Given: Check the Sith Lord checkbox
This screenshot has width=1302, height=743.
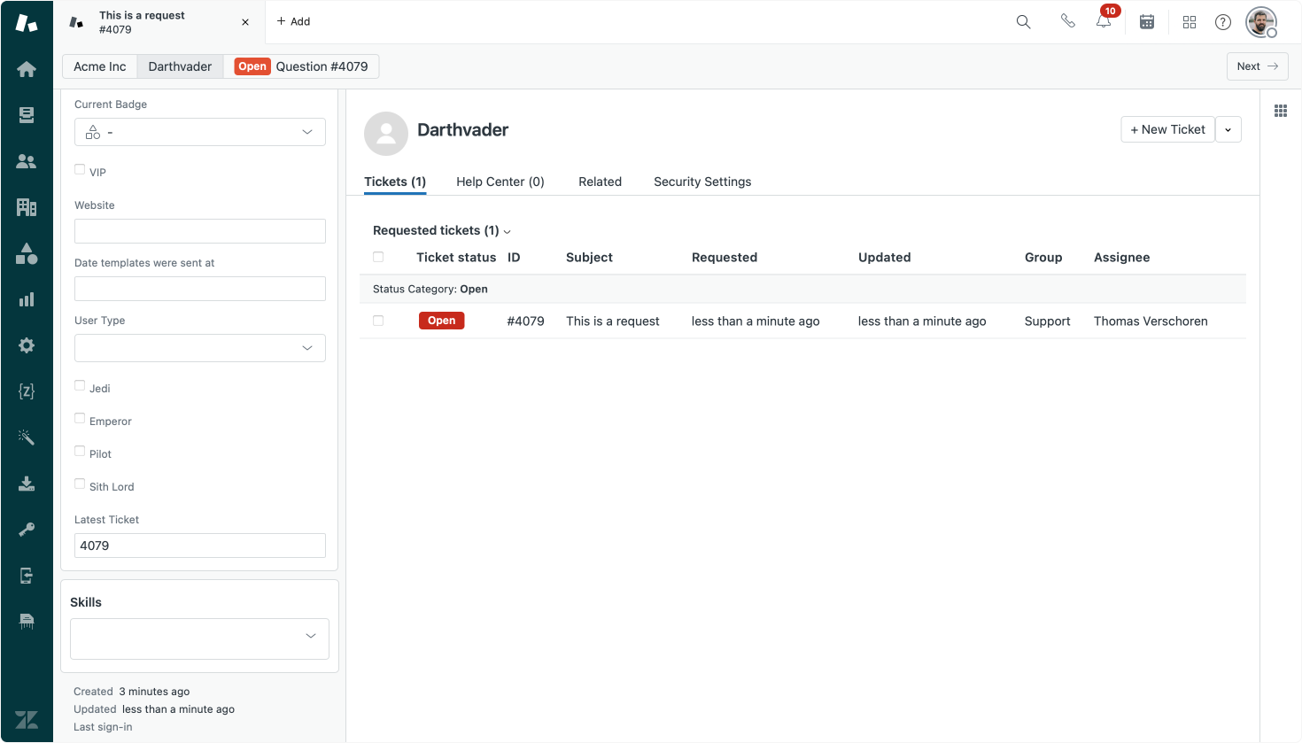Looking at the screenshot, I should [80, 484].
